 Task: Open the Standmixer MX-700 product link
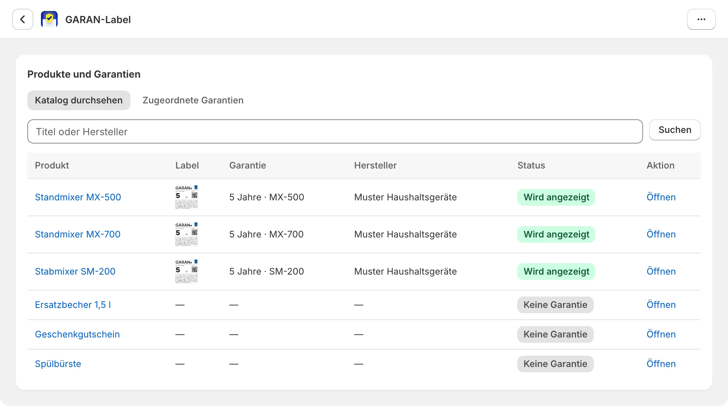pos(78,234)
